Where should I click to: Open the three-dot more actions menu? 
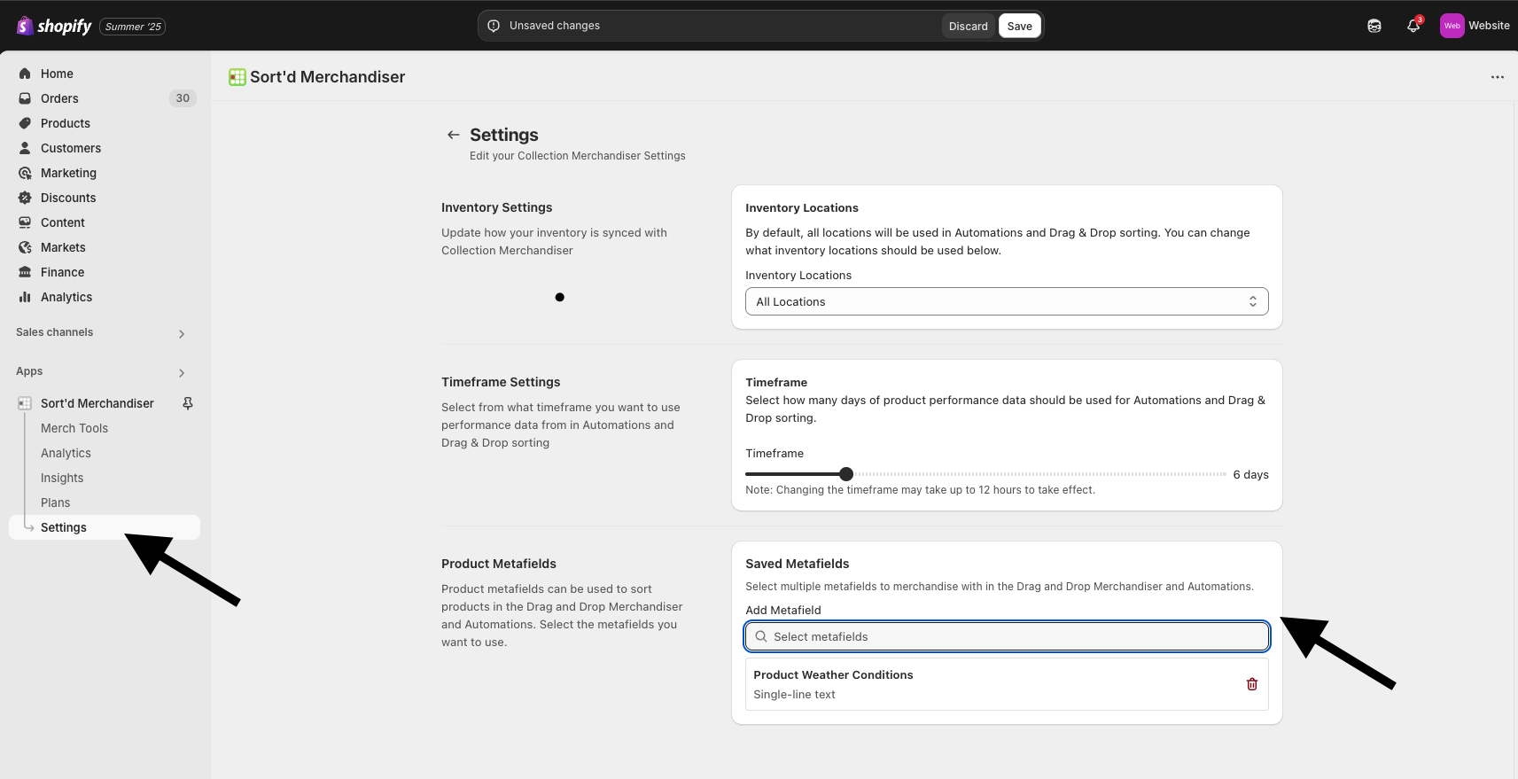pos(1498,77)
